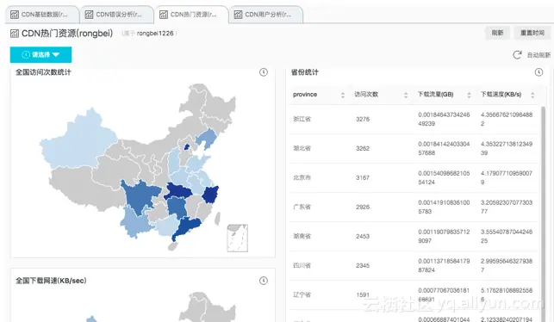Click the 湖北省 row cell
The image size is (554, 322).
[302, 148]
